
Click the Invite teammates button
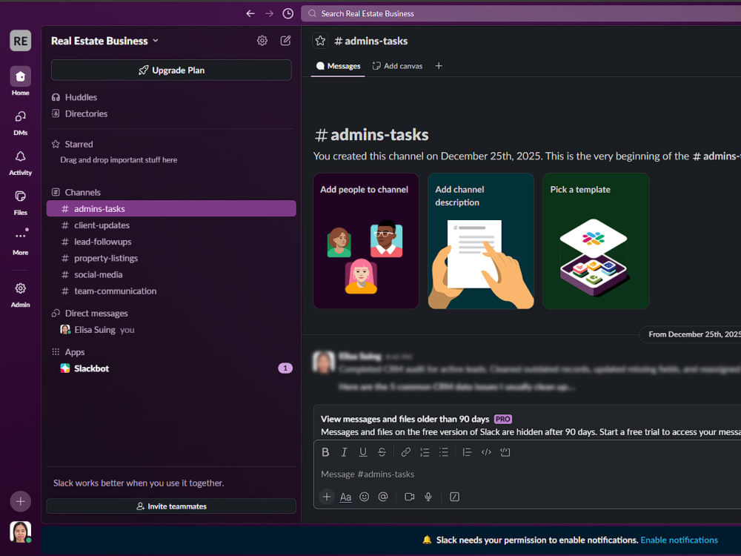(171, 506)
